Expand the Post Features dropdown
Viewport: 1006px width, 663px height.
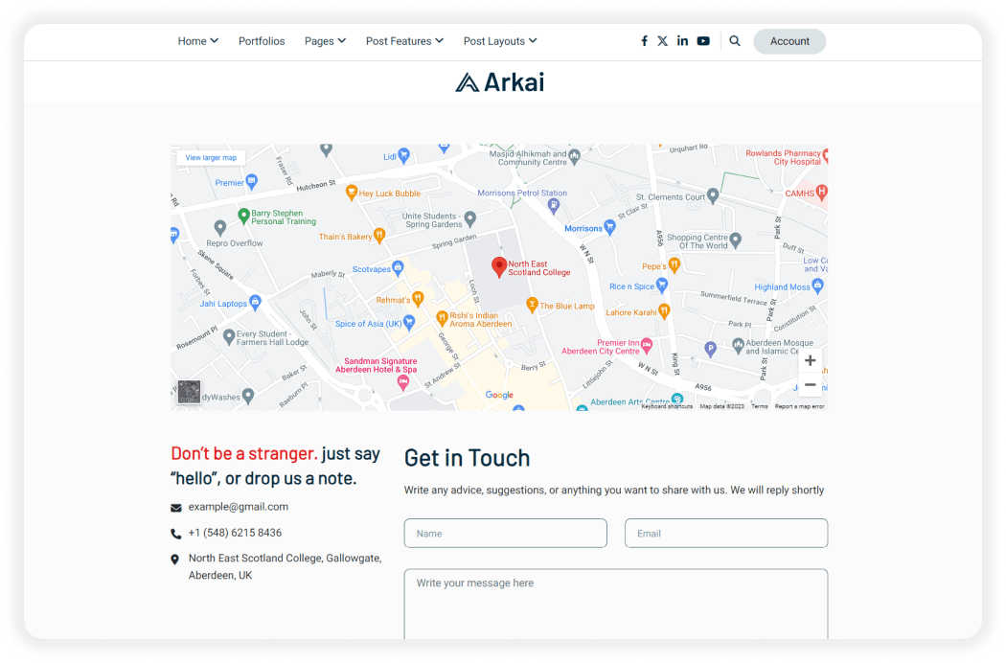pos(405,41)
